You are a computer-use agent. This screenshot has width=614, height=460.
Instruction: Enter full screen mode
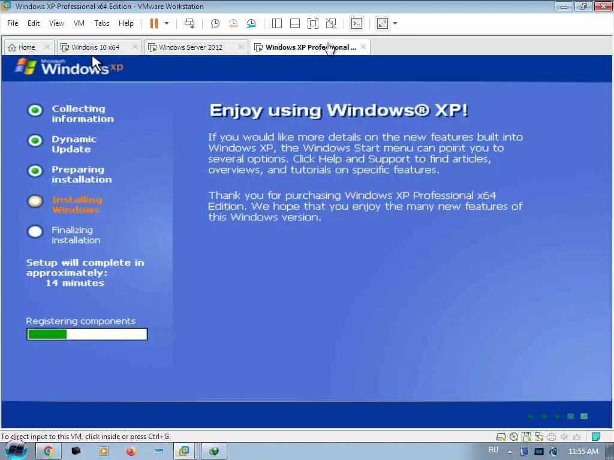[x=313, y=23]
